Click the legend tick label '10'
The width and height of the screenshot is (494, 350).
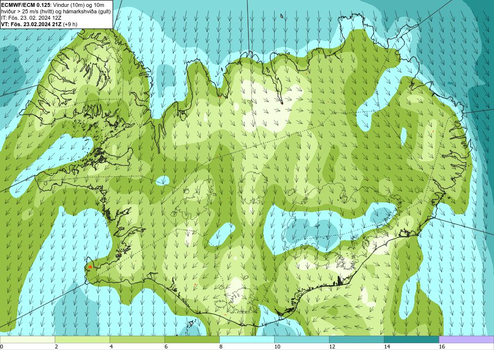pyautogui.click(x=277, y=347)
